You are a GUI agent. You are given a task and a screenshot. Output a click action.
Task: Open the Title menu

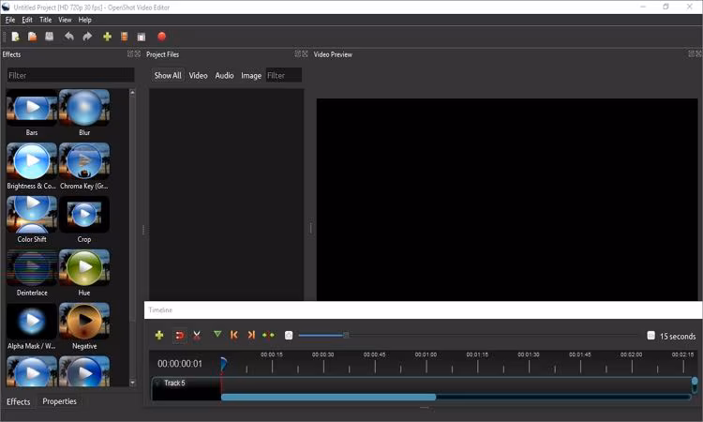coord(45,20)
